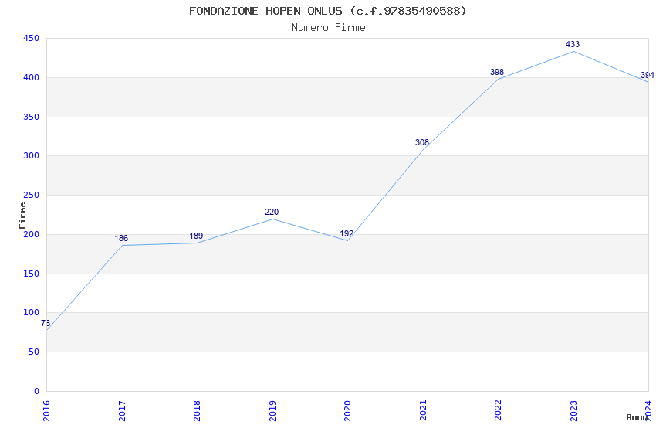Click the data label 398

tap(497, 72)
